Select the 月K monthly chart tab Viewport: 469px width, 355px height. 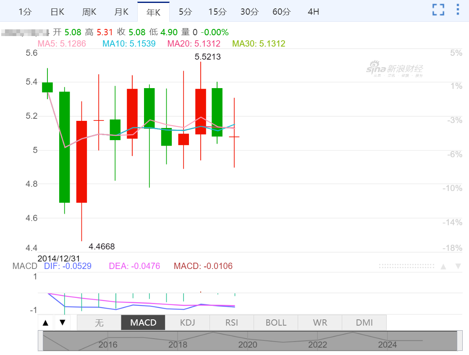[x=121, y=12]
